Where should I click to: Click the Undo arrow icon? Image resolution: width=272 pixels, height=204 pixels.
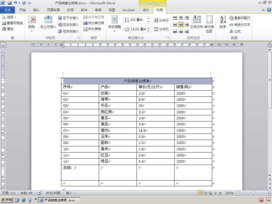click(x=15, y=3)
